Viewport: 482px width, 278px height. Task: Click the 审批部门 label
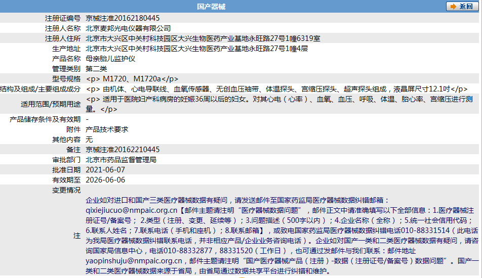66,160
